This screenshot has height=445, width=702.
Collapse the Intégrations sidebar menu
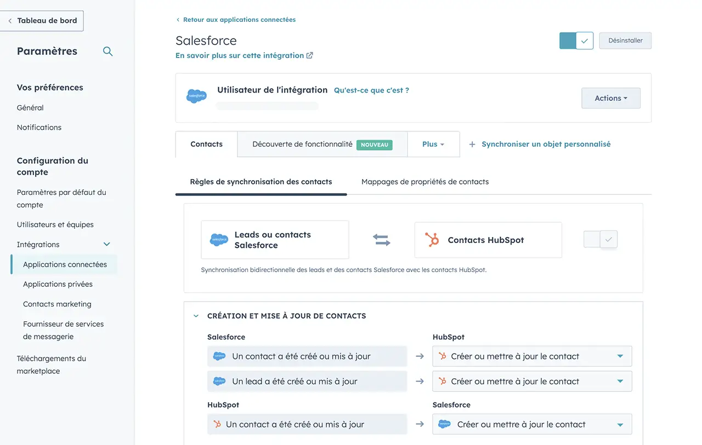[x=107, y=245]
